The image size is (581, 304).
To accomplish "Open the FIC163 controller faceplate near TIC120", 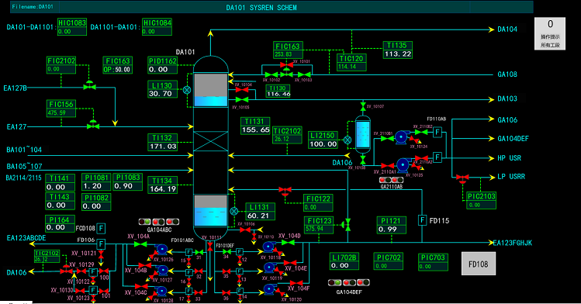I will click(x=289, y=50).
